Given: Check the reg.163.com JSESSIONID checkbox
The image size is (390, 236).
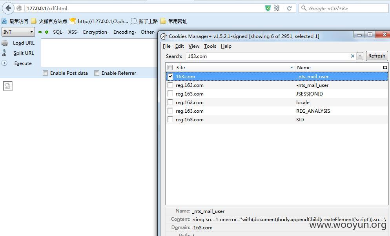Looking at the screenshot, I should (170, 94).
